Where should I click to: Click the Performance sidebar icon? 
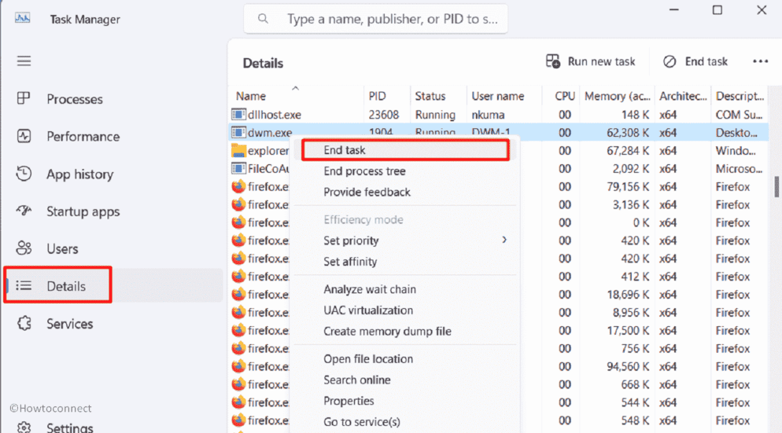[x=24, y=136]
